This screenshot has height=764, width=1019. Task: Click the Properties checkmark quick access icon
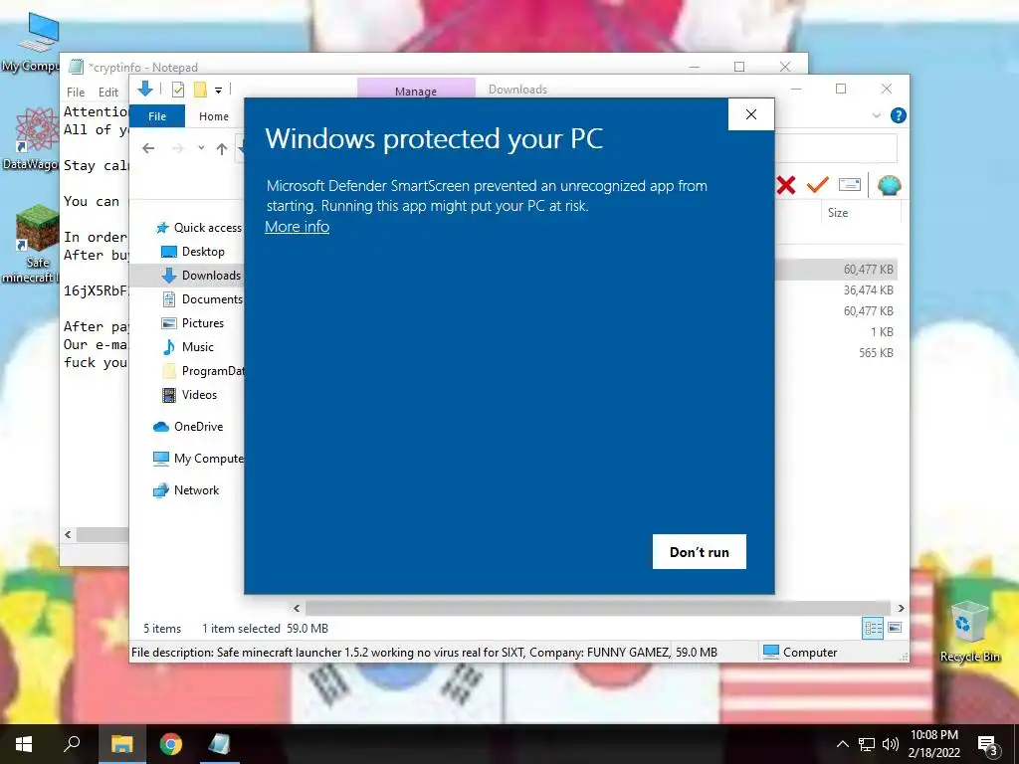pos(178,90)
